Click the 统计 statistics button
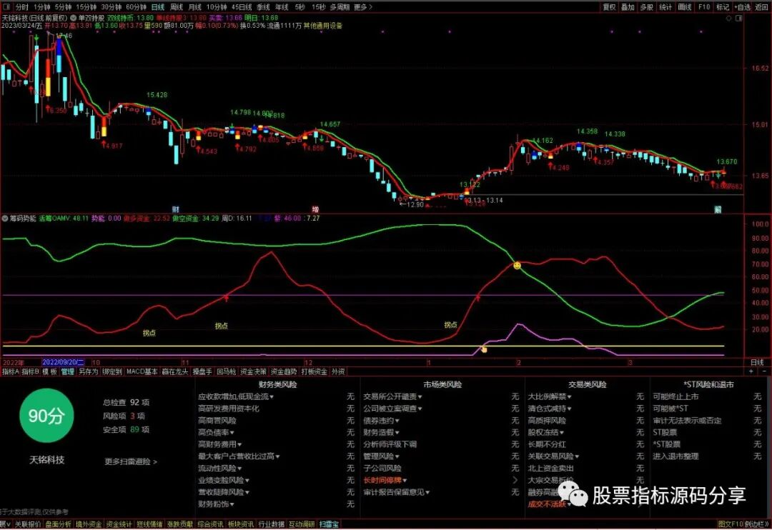772x530 pixels. pos(665,7)
